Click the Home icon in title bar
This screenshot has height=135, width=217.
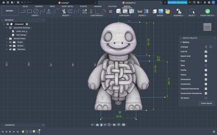(x=4, y=2)
